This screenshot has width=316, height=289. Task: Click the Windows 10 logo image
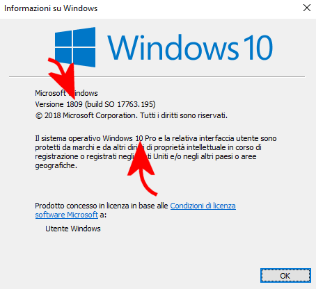coord(164,47)
